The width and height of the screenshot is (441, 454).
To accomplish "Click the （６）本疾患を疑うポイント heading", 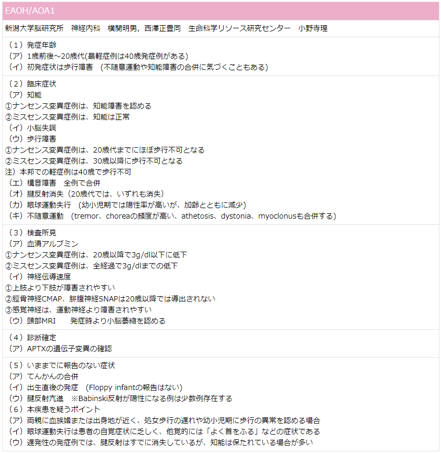I will (x=54, y=409).
